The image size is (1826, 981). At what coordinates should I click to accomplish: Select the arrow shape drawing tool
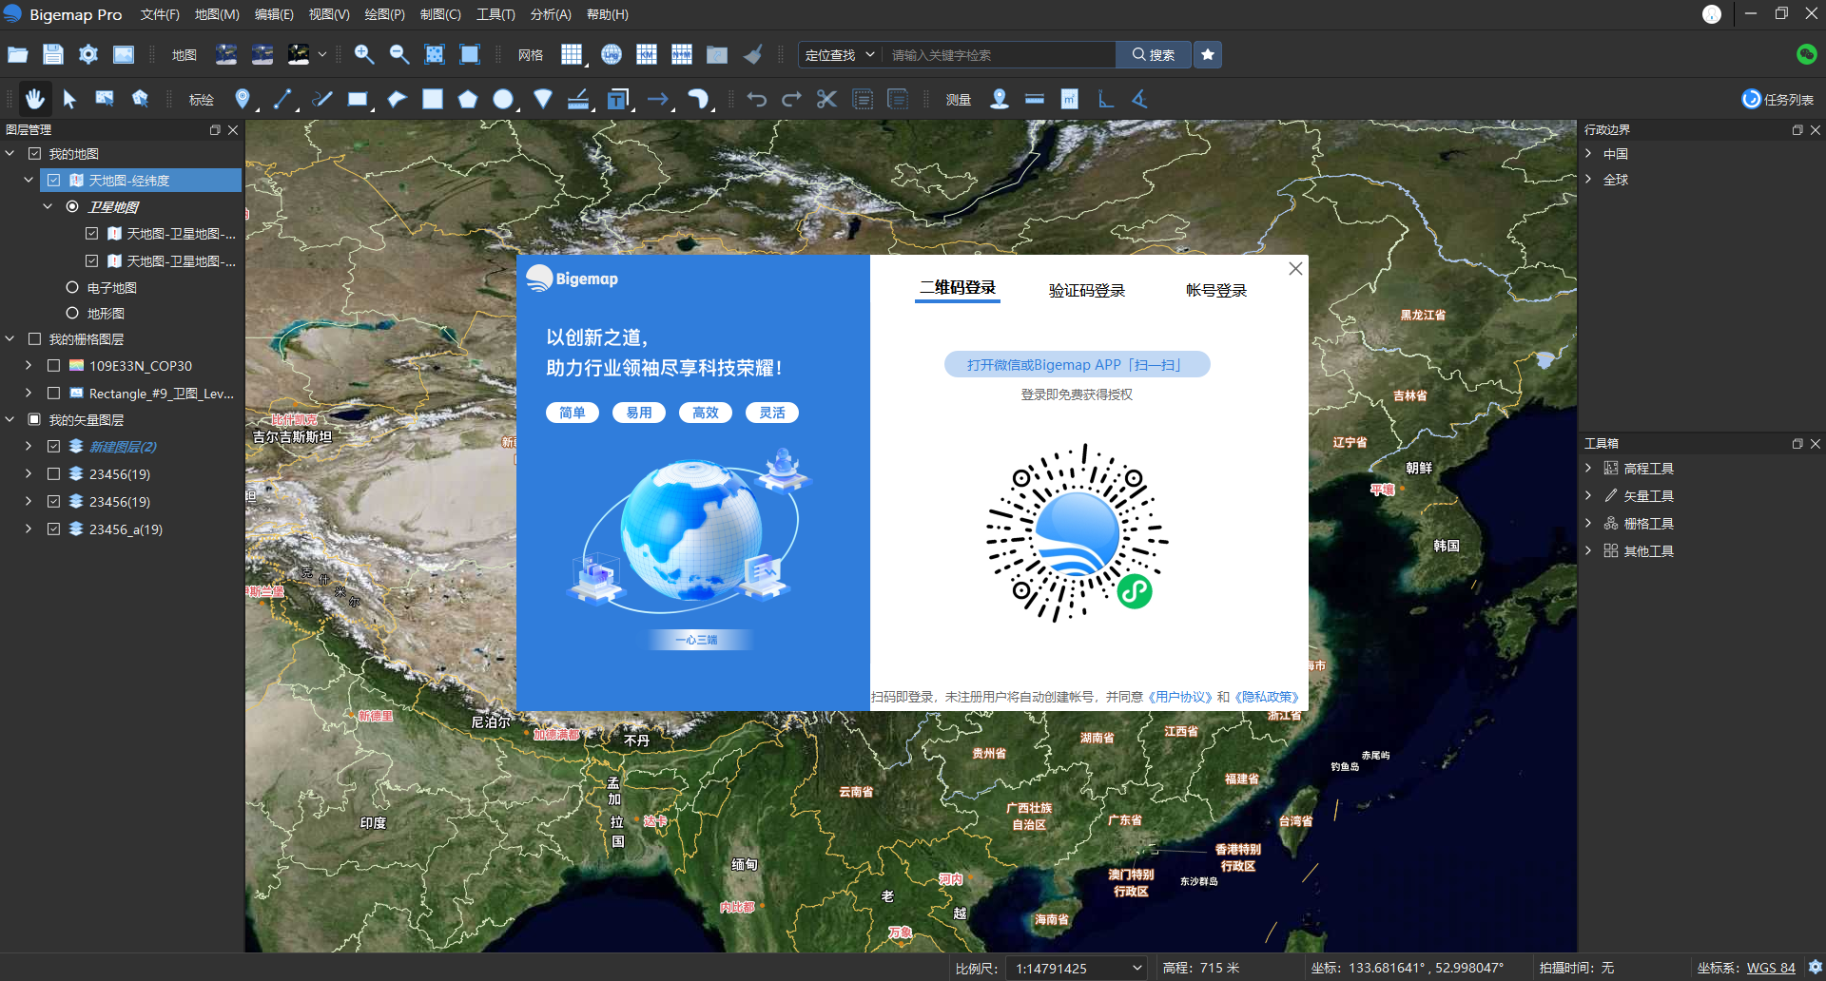[x=658, y=99]
